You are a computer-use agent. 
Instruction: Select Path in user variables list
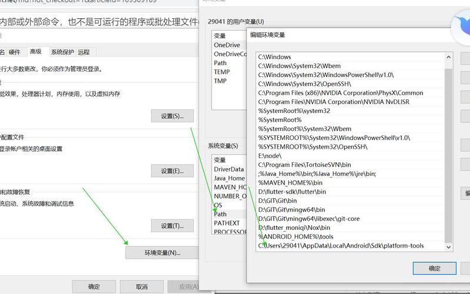[x=229, y=63]
